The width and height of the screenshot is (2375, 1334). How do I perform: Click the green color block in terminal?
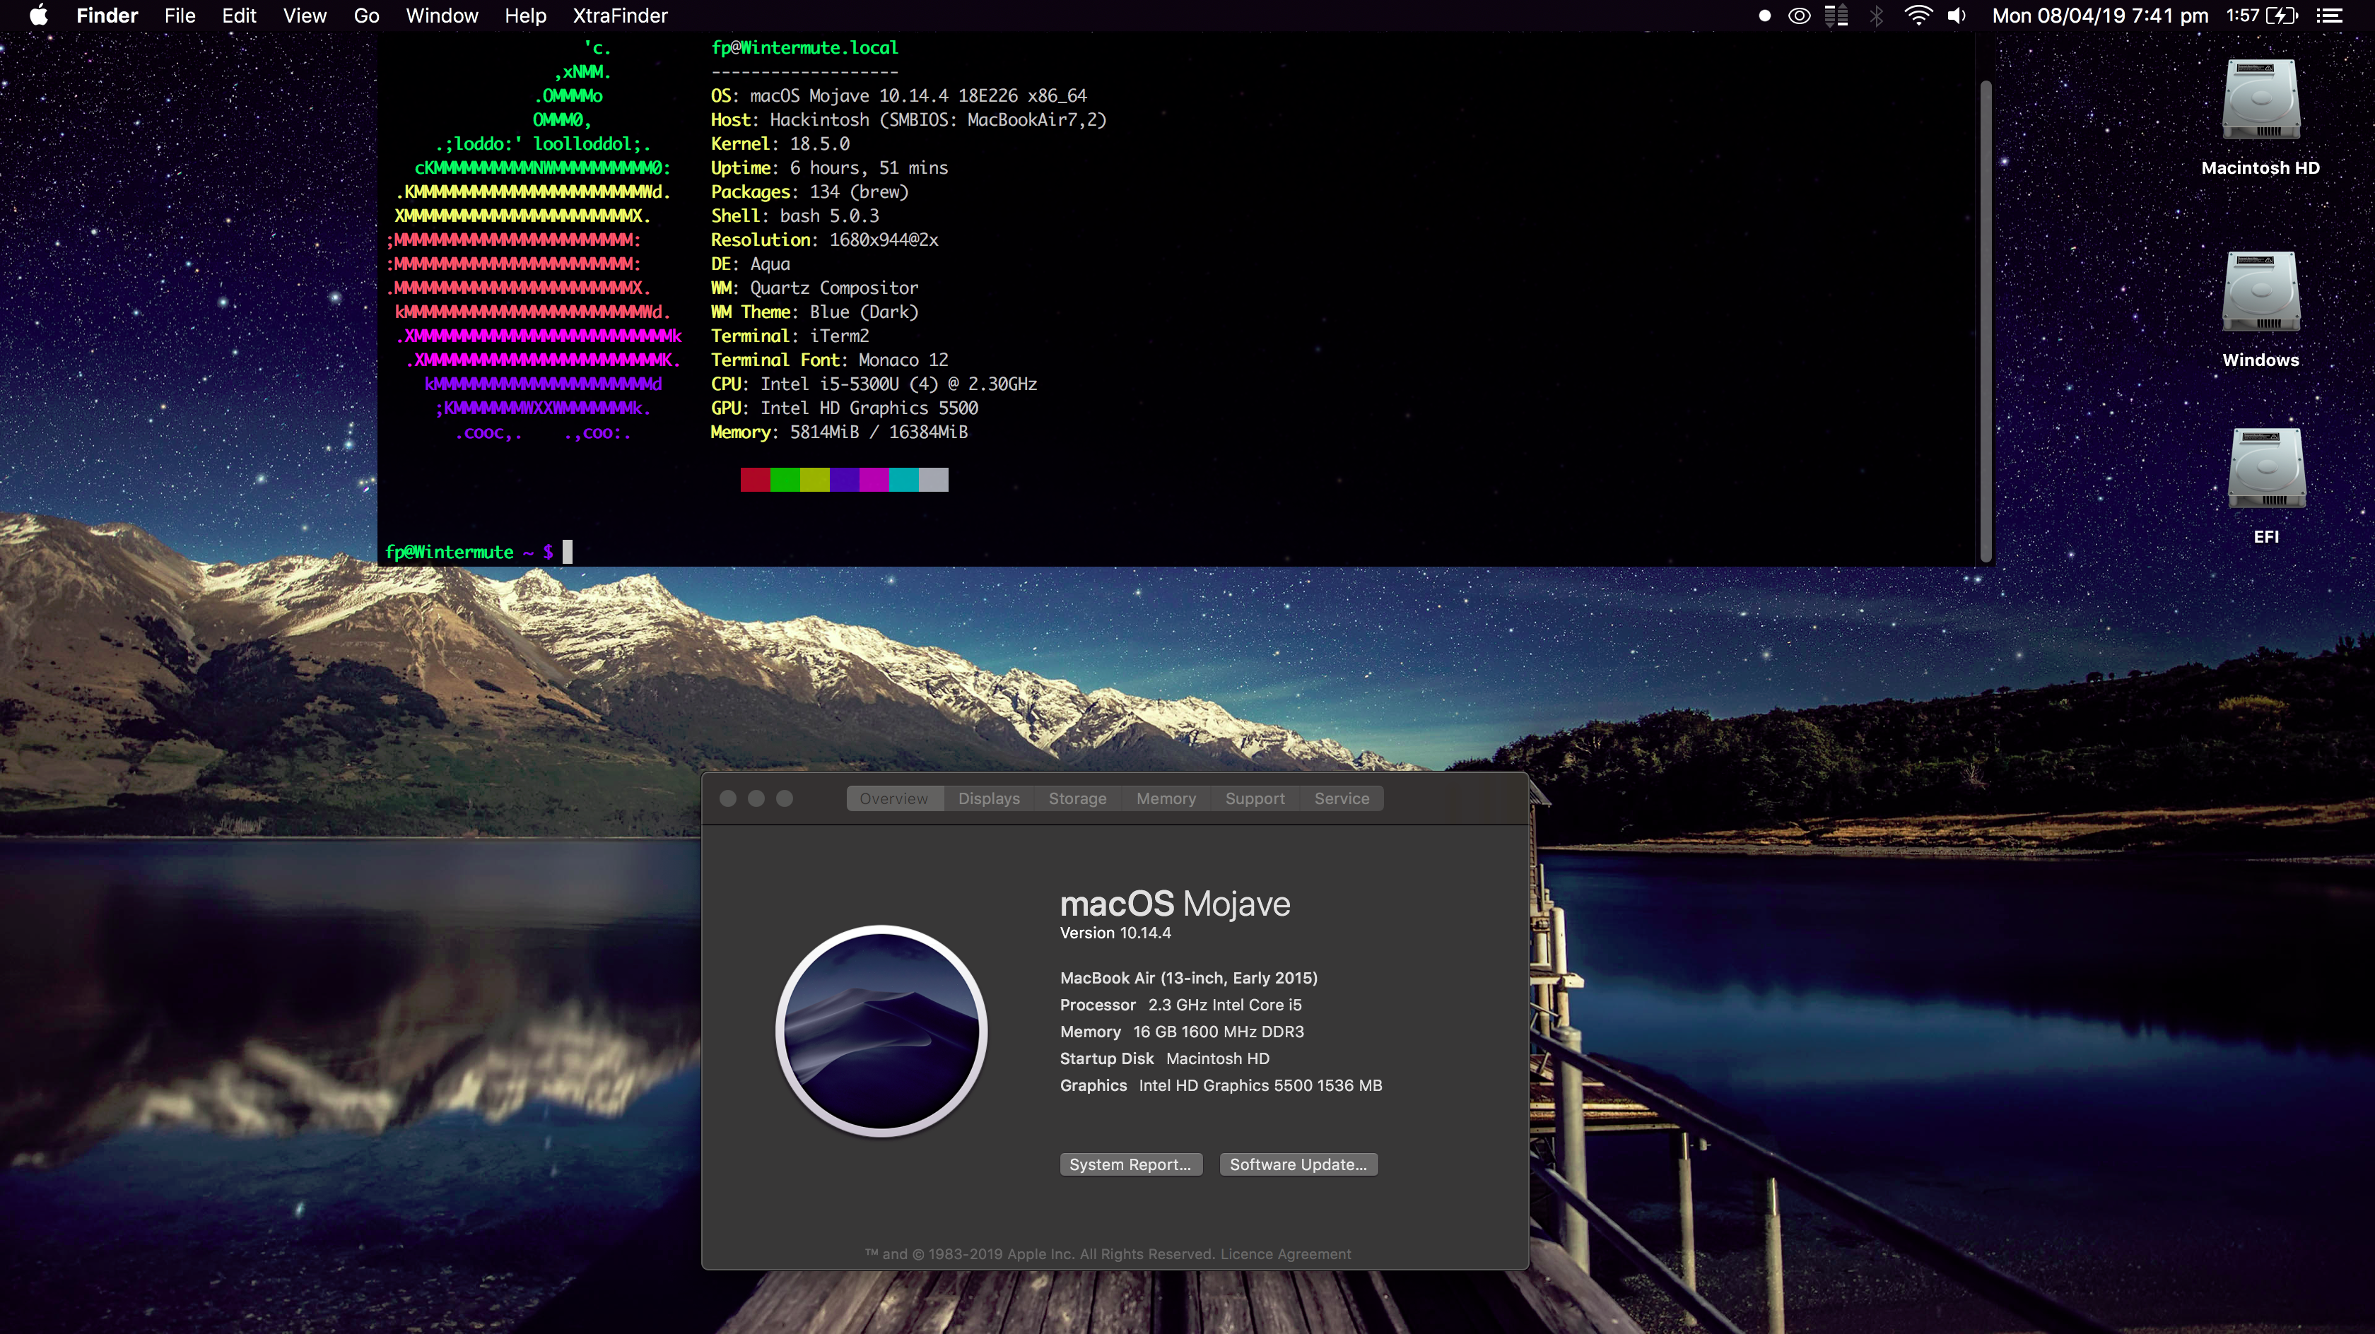tap(785, 479)
